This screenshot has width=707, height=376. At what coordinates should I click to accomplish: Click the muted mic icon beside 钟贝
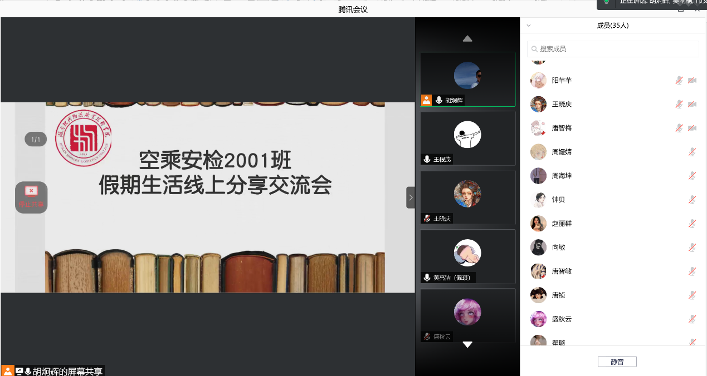click(x=692, y=200)
